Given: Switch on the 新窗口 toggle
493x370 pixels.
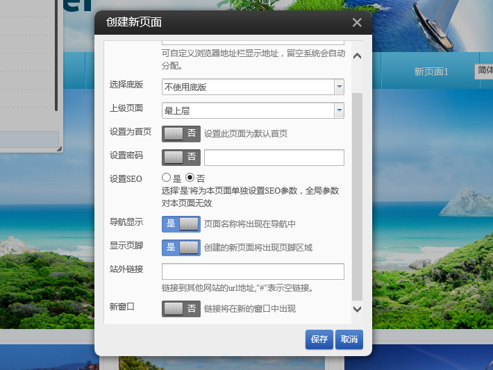Looking at the screenshot, I should click(x=181, y=308).
